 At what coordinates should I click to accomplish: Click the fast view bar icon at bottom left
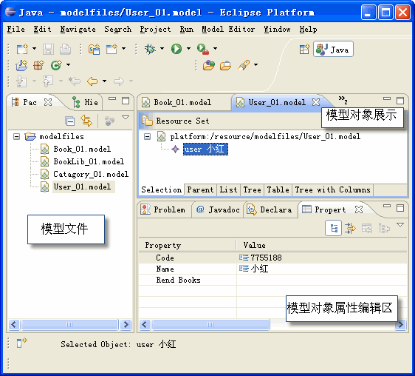(x=21, y=343)
